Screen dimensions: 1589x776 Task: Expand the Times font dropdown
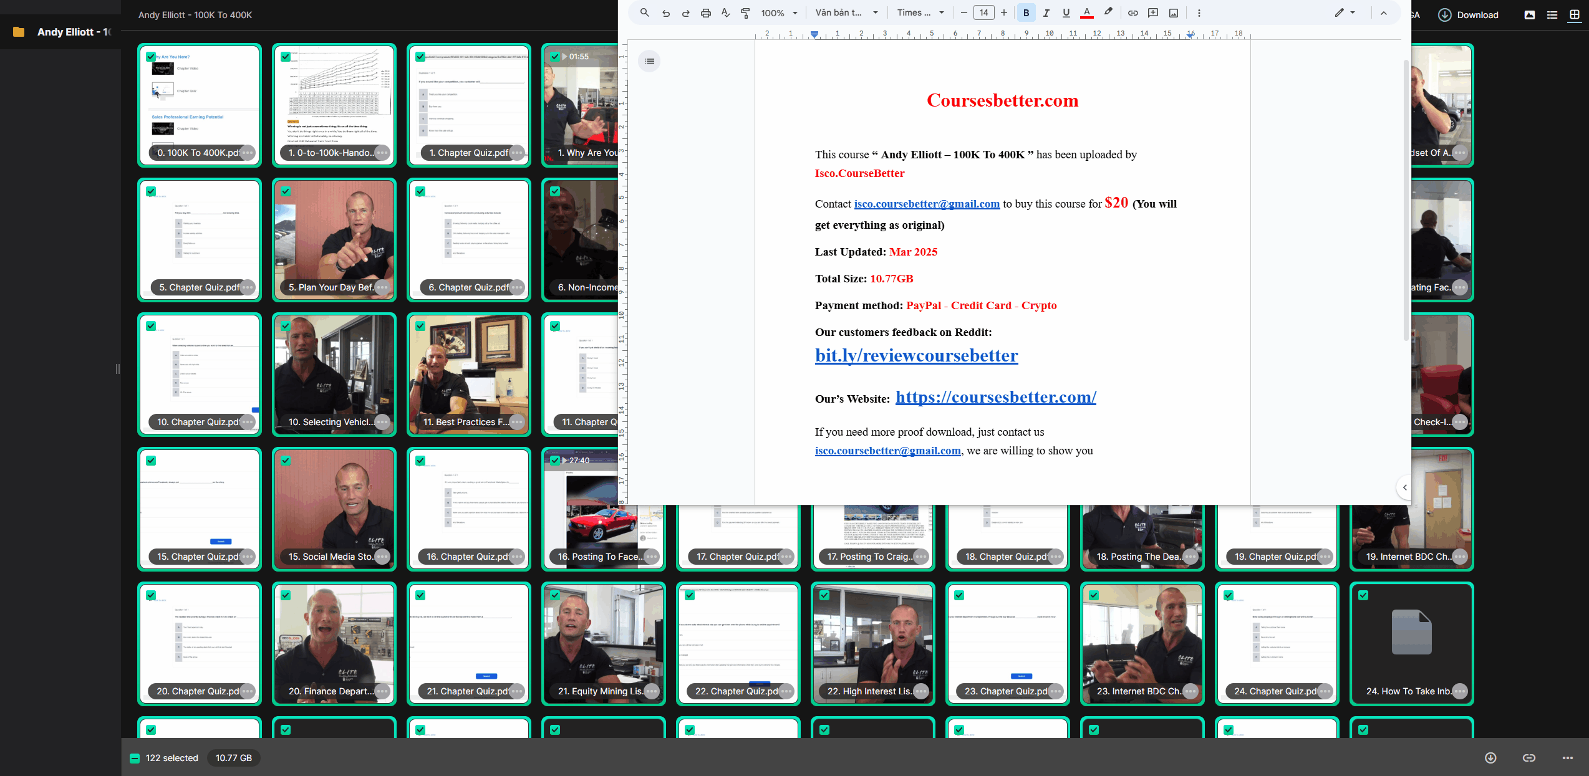pos(920,12)
